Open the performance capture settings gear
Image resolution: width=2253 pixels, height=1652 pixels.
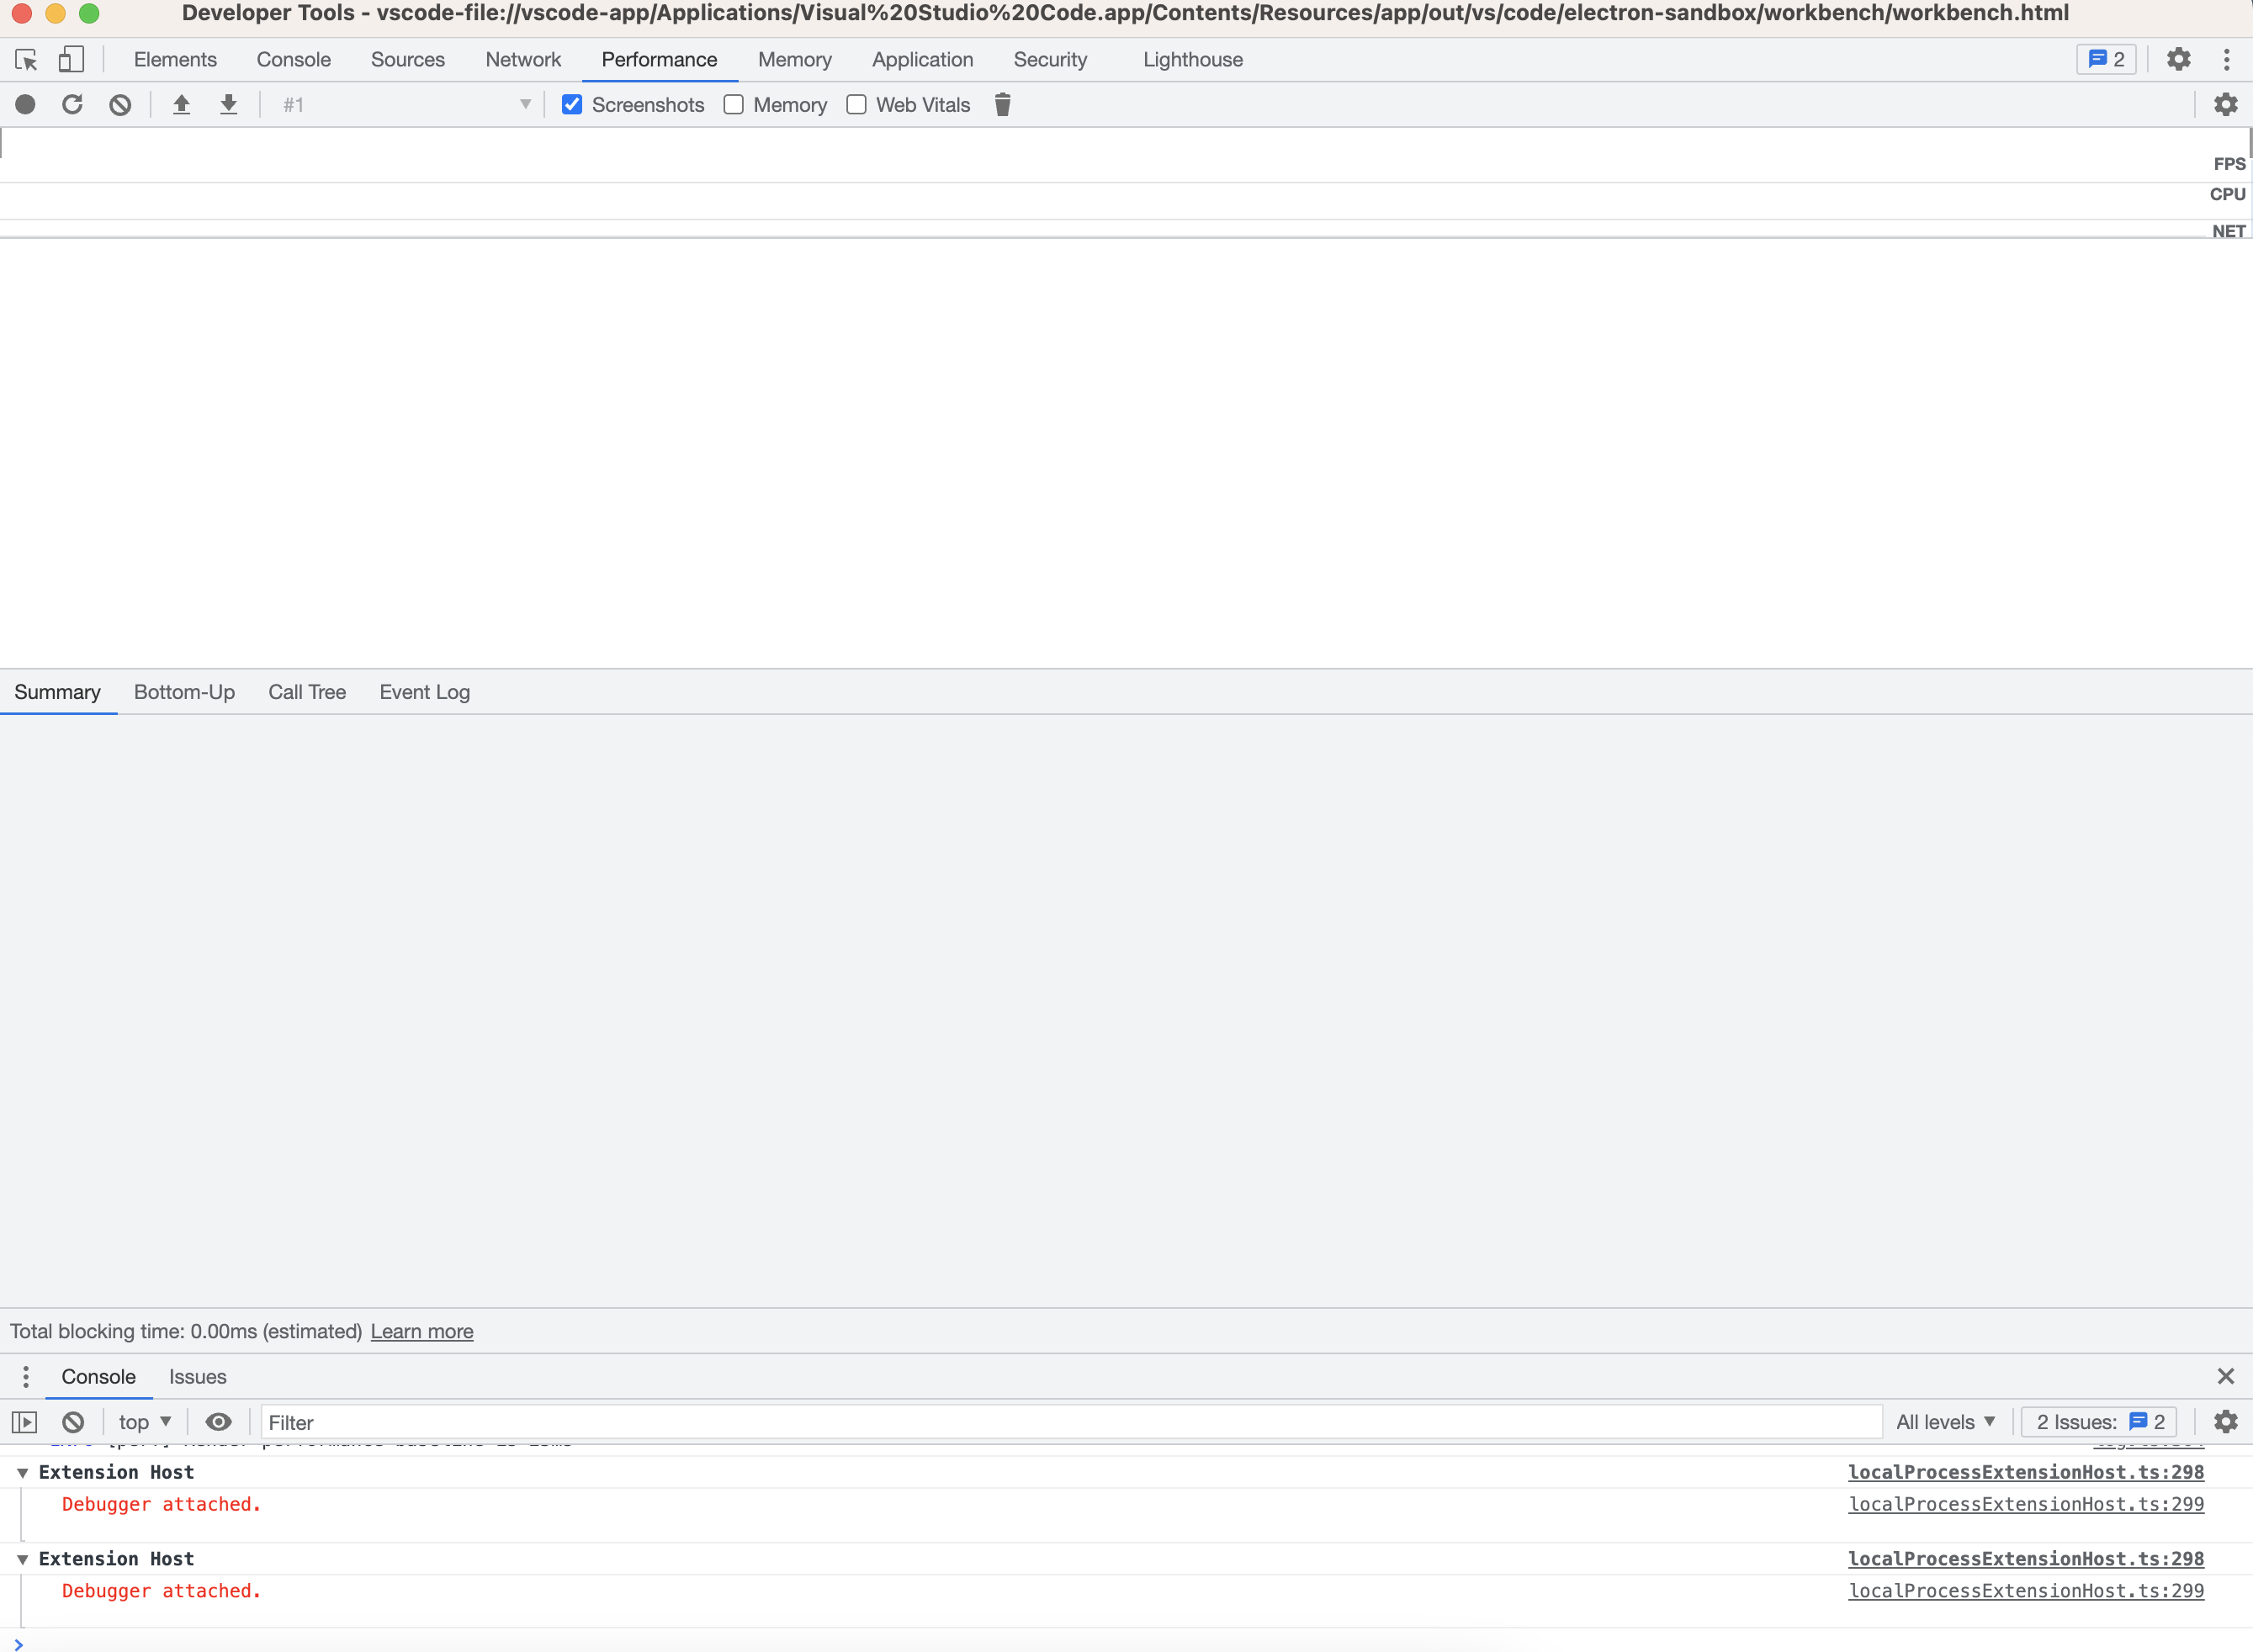[x=2226, y=104]
